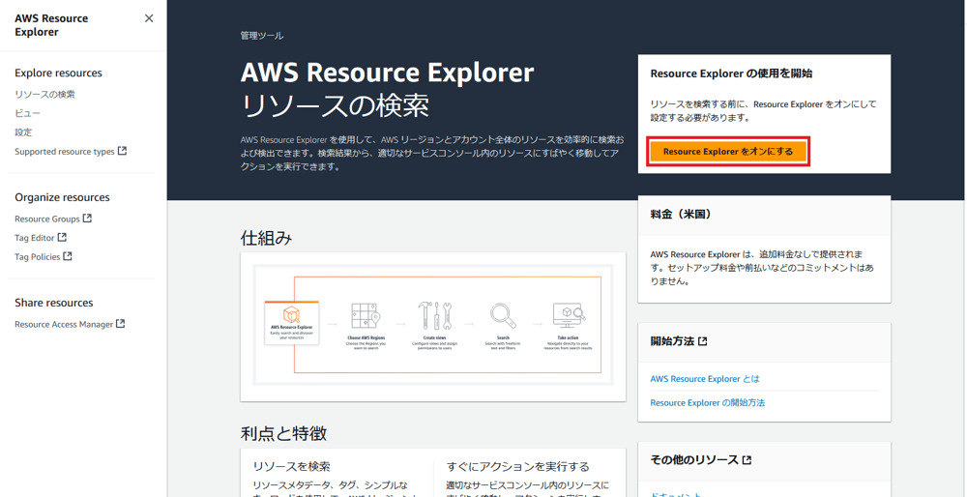Click 管理ツール breadcrumb text
Viewport: 967px width, 497px height.
pos(262,36)
